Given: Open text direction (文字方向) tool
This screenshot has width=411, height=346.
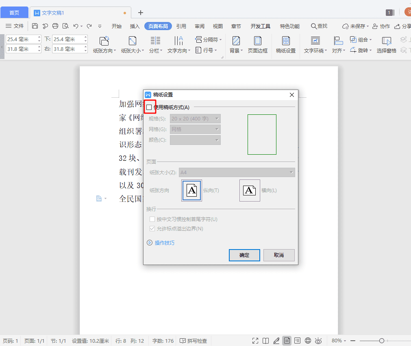Looking at the screenshot, I should (179, 45).
